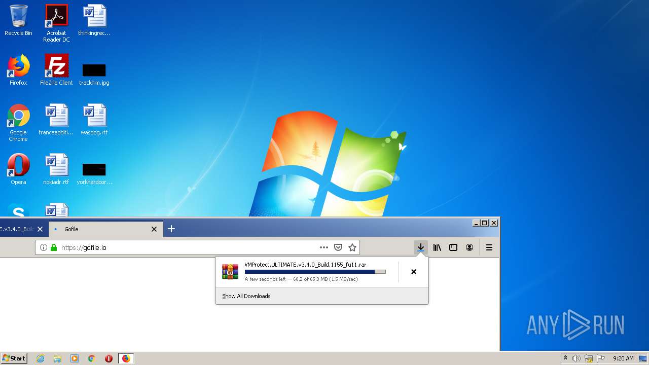Open the Firefox account icon
649x365 pixels.
point(470,247)
